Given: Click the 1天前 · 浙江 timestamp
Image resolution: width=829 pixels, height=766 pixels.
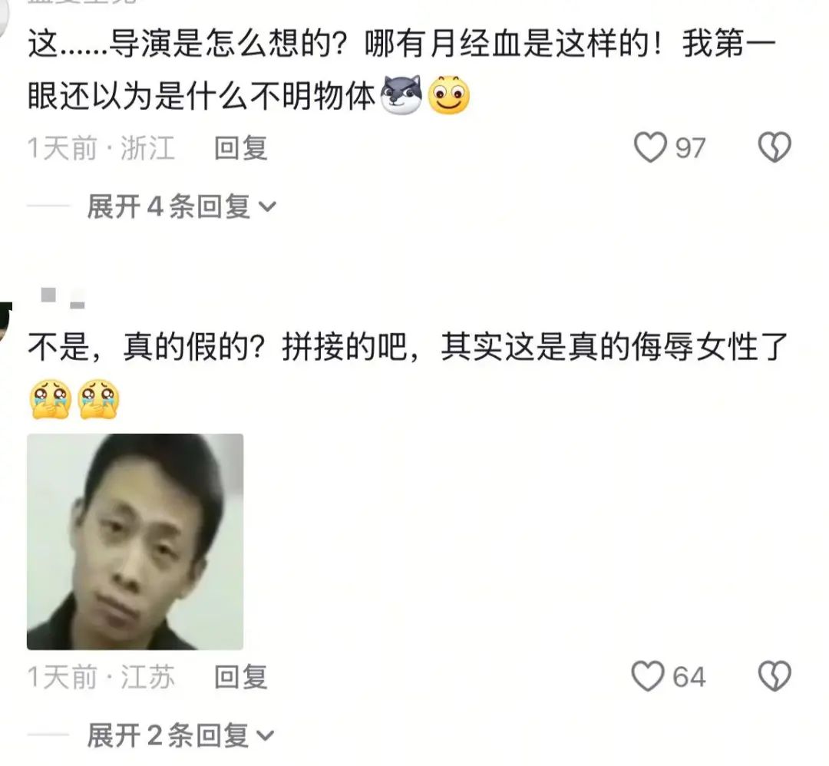Looking at the screenshot, I should [101, 147].
